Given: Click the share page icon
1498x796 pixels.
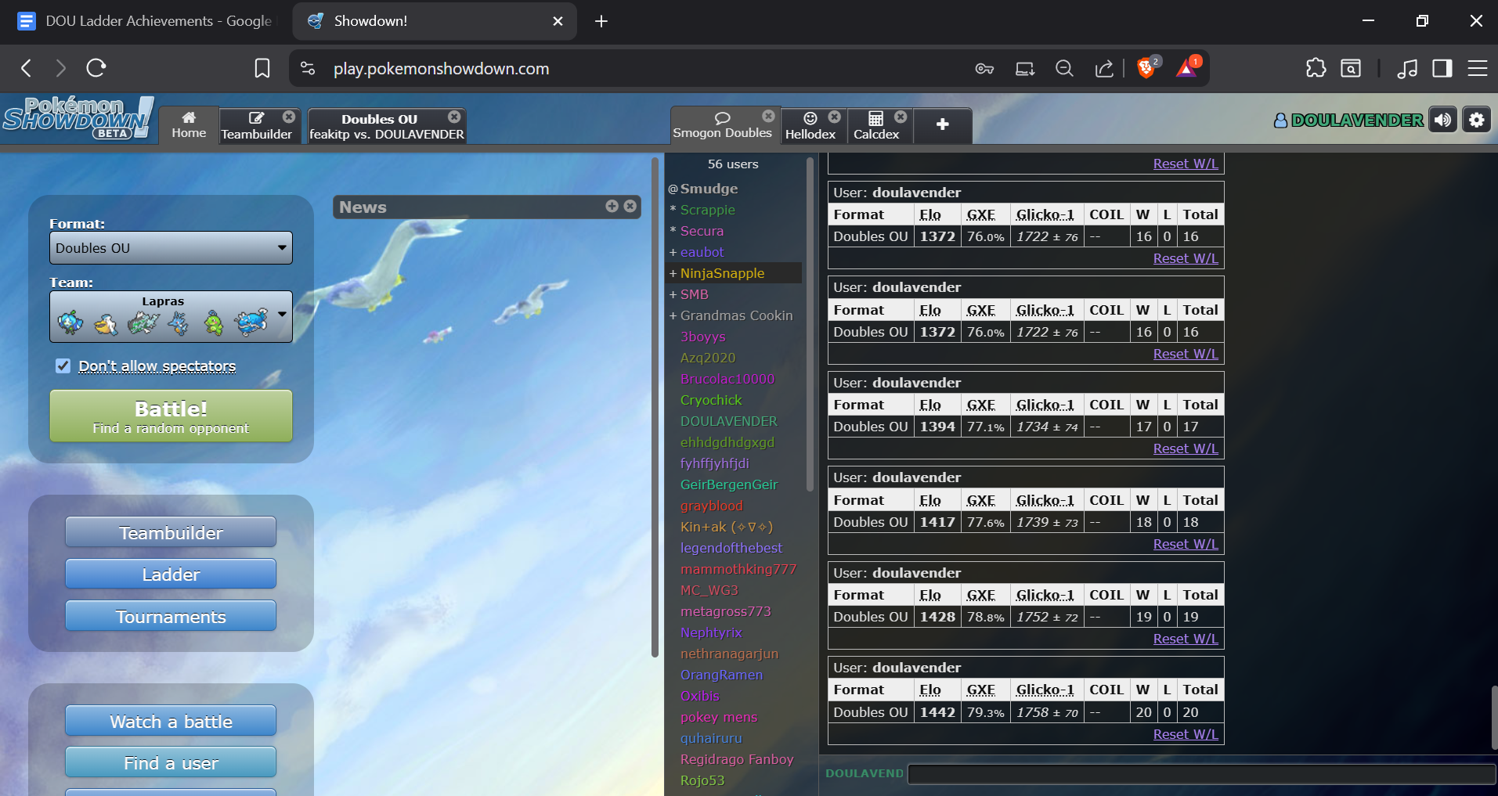Looking at the screenshot, I should click(1104, 69).
